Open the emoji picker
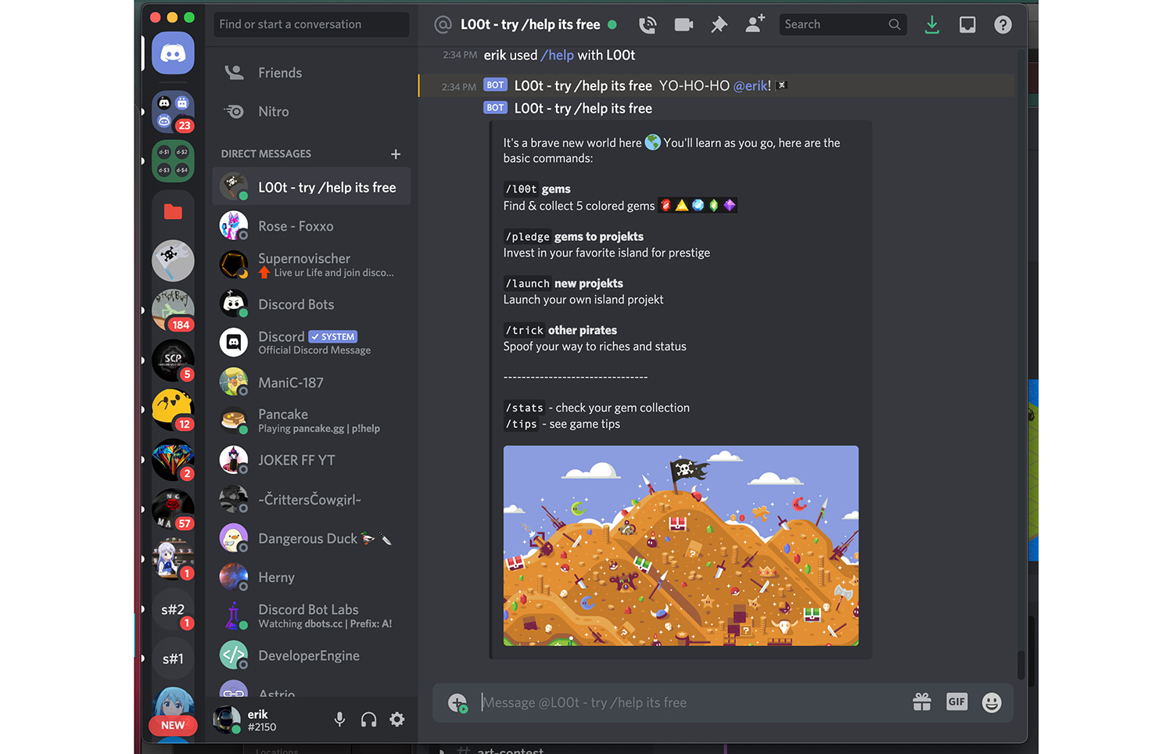 click(992, 702)
